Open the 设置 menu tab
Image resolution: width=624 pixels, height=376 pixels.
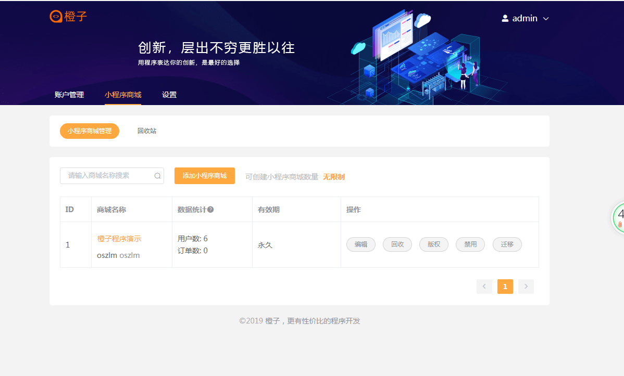point(169,95)
